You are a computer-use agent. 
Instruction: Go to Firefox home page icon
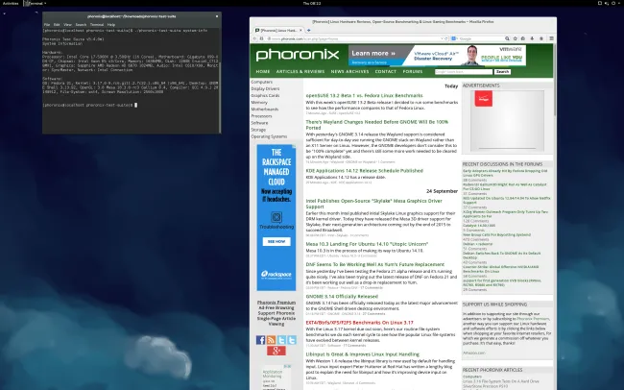(x=540, y=38)
